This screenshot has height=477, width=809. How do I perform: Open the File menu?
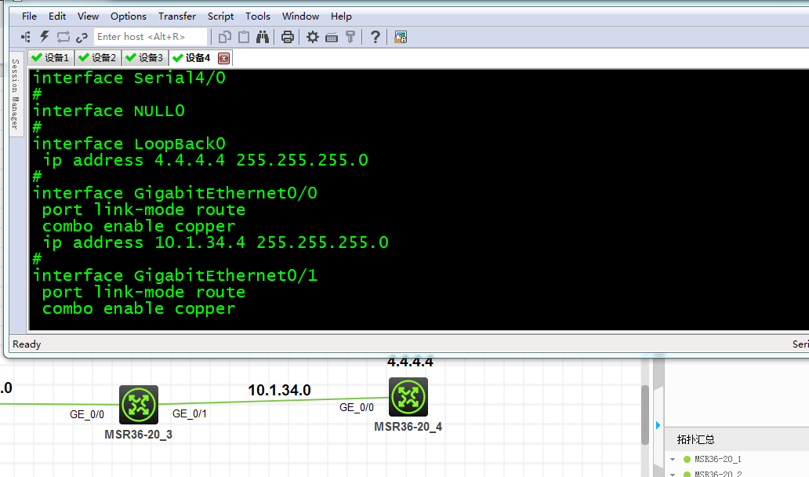coord(30,16)
